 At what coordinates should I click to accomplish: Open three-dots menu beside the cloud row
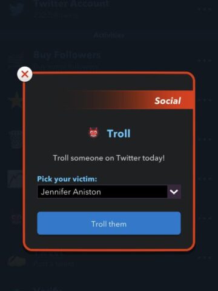point(205,258)
